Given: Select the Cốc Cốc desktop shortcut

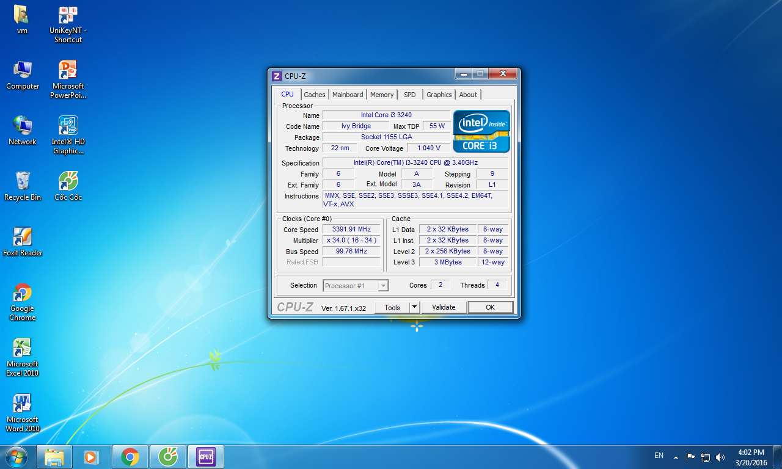Looking at the screenshot, I should pyautogui.click(x=68, y=181).
